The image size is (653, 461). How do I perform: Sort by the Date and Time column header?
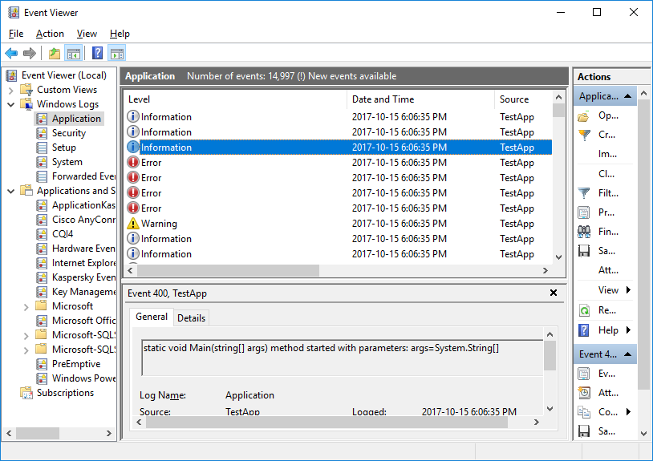click(420, 99)
